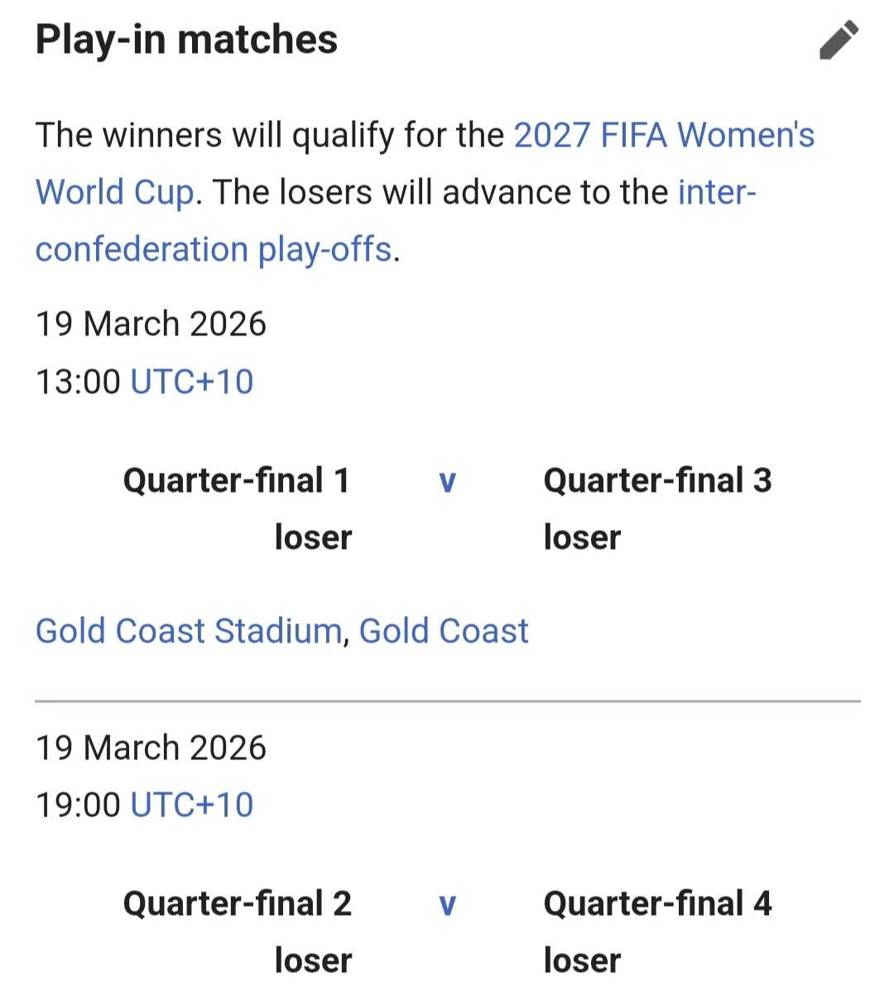Tap the Quarter-final 2 loser team text
The width and height of the screenshot is (894, 1006).
click(x=238, y=931)
